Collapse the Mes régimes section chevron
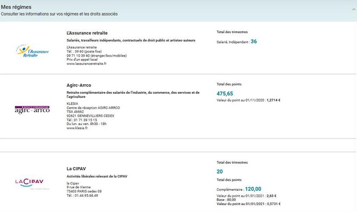Screen dimensions: 357x212 click(x=354, y=9)
